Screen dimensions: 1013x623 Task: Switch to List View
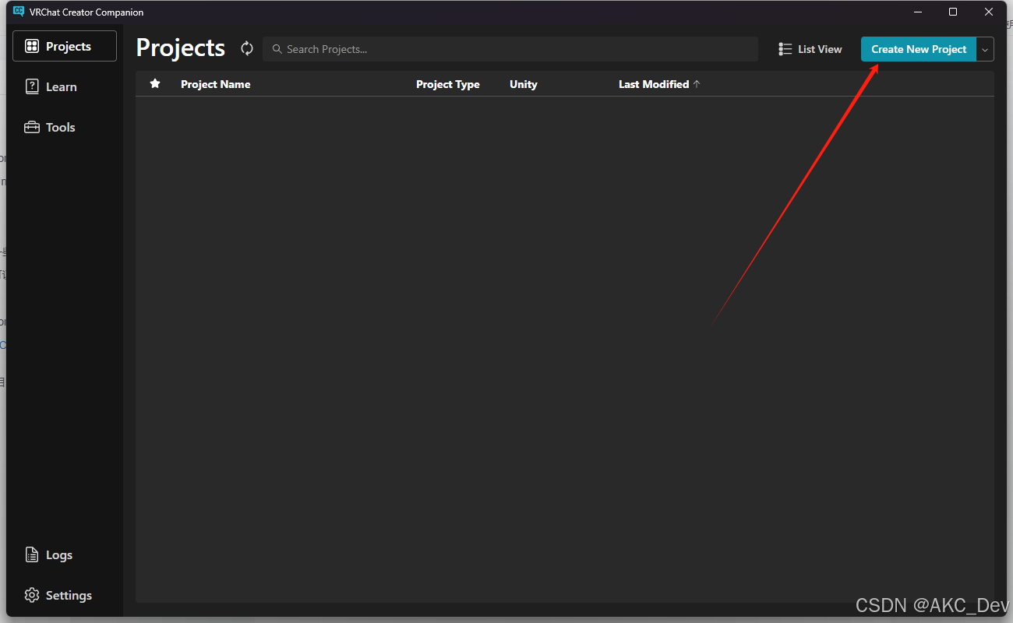[810, 49]
